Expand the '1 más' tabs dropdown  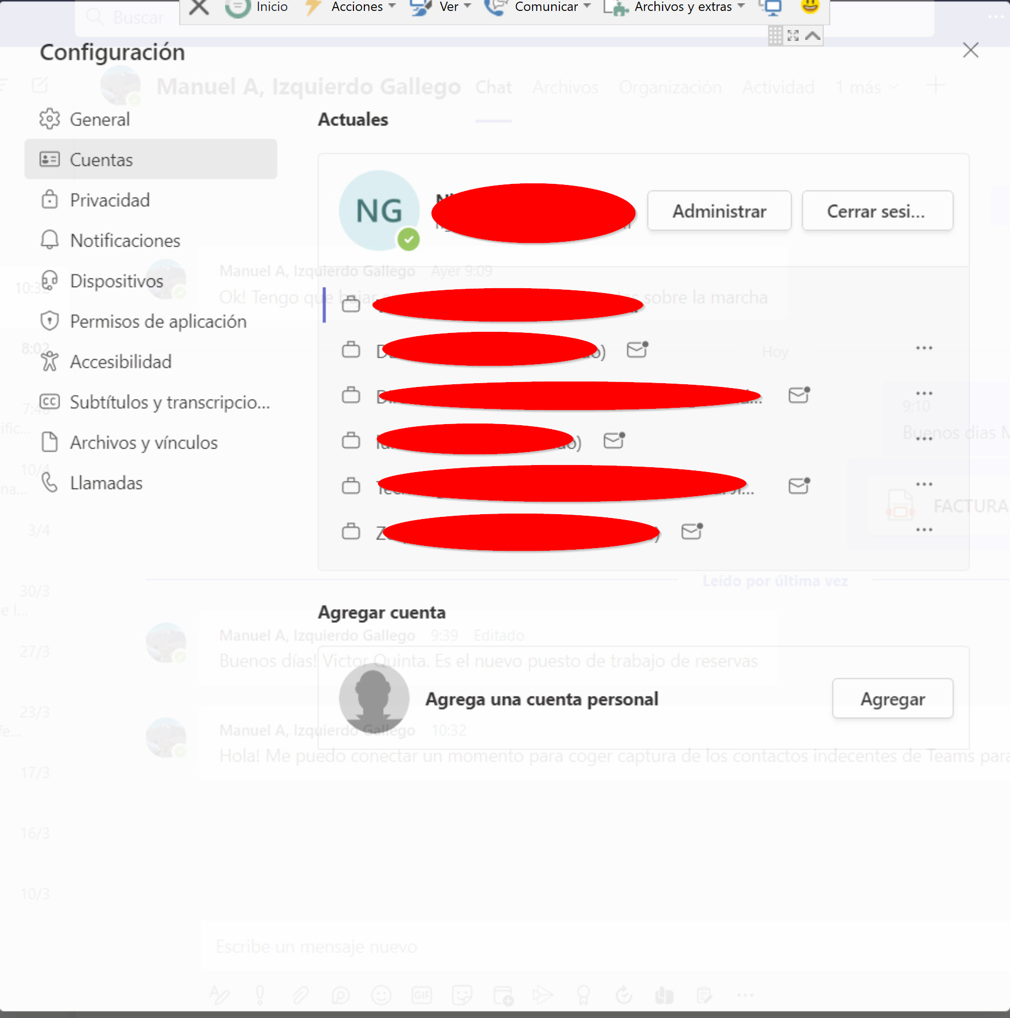coord(867,87)
